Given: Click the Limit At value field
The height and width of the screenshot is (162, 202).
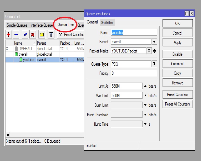Looking at the screenshot, I should click(x=127, y=86).
